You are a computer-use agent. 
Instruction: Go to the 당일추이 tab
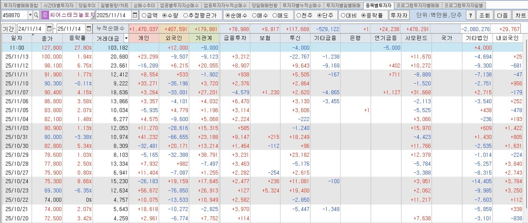(87, 5)
